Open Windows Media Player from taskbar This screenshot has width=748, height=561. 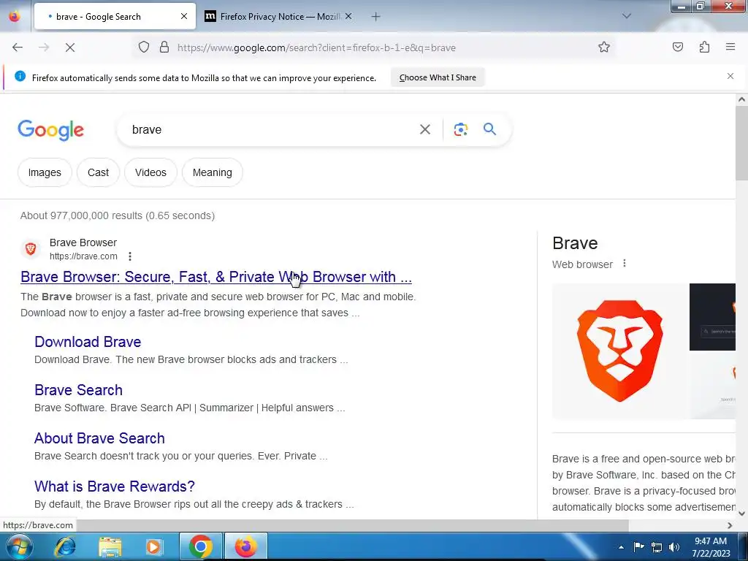pos(153,547)
